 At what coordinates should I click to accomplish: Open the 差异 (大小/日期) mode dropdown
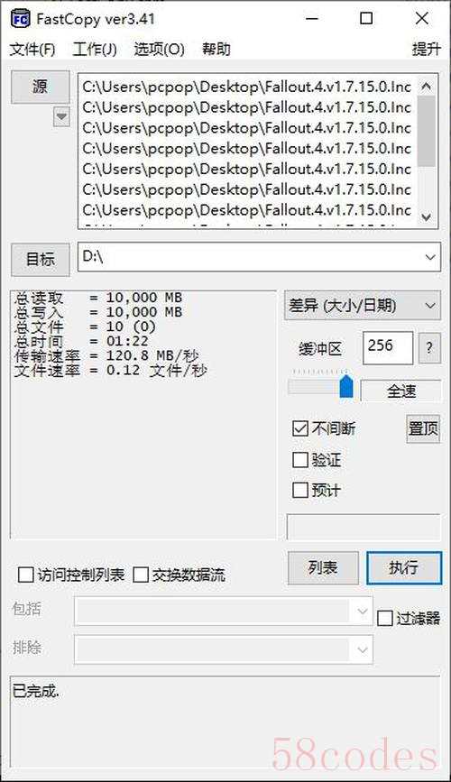(363, 305)
